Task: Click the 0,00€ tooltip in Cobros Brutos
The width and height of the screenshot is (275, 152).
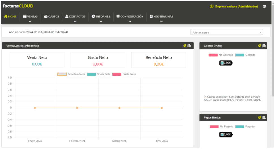Action: (x=226, y=63)
